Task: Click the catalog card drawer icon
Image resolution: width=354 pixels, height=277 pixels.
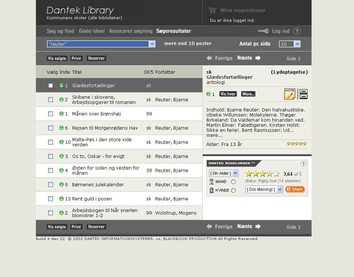Action: [x=304, y=94]
